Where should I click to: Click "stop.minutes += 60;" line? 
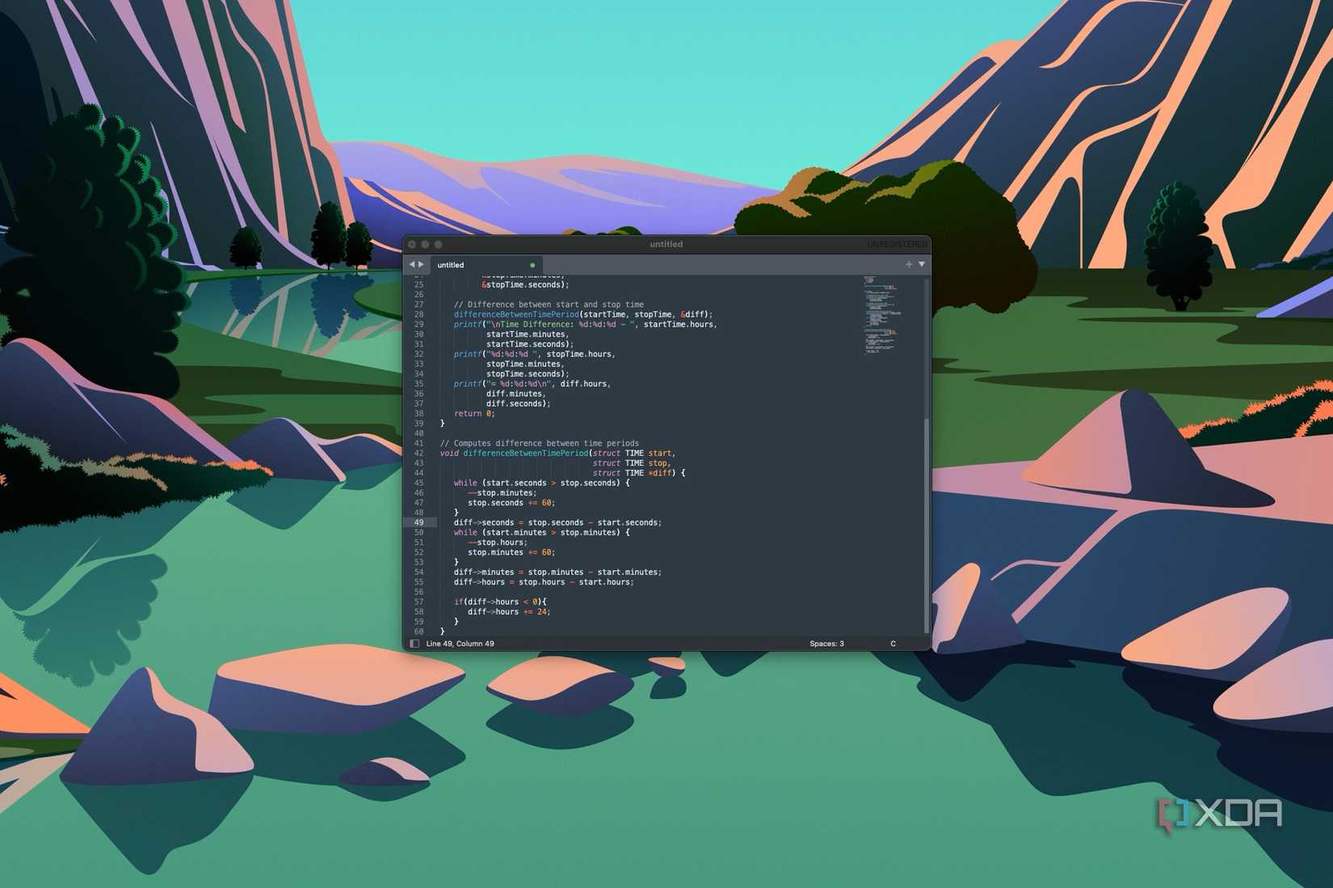coord(511,552)
